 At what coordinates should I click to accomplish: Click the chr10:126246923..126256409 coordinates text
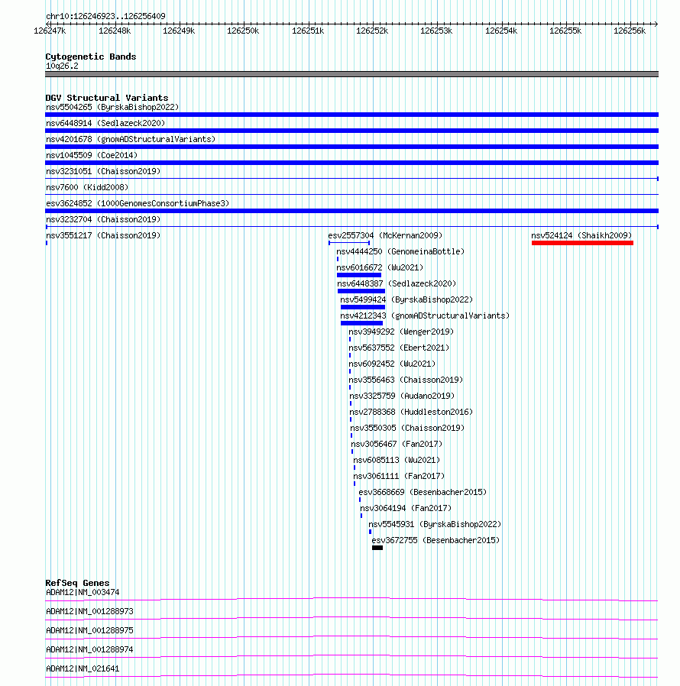pos(106,16)
